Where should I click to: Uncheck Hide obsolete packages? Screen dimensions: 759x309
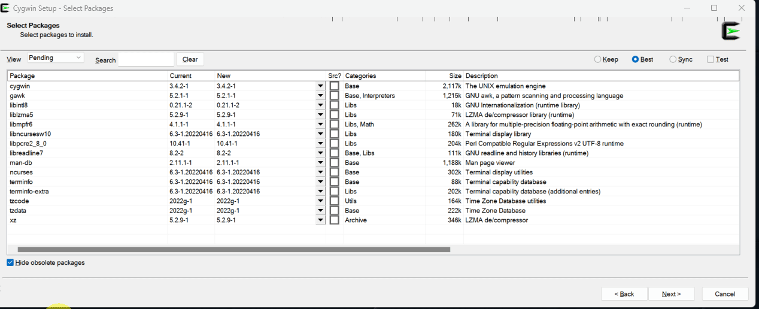(10, 262)
